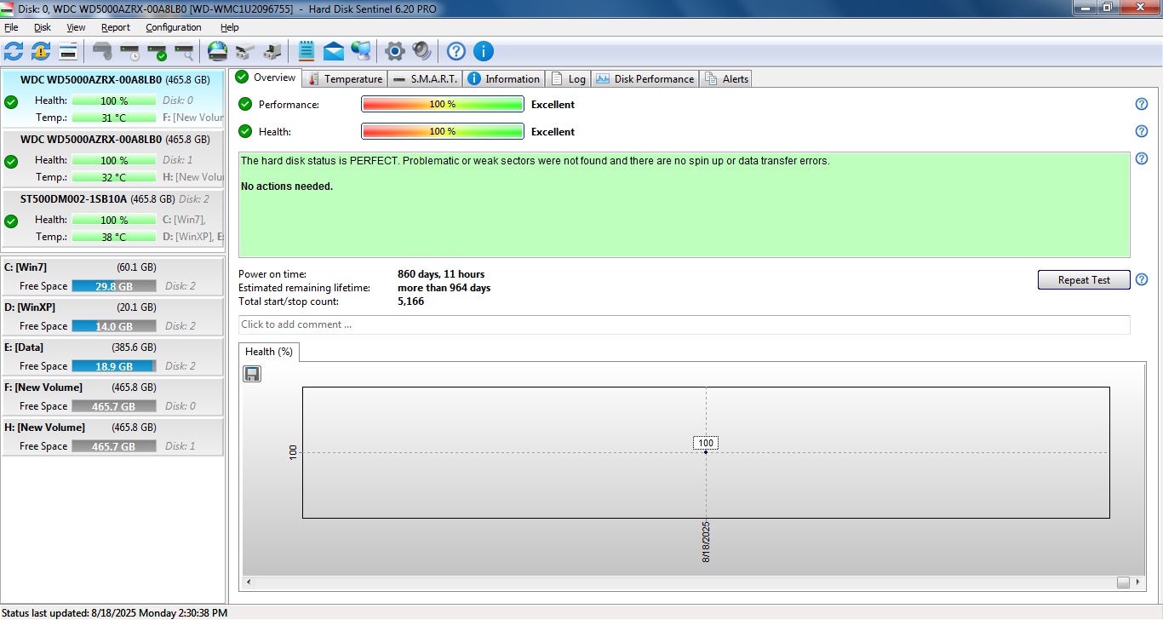Screen dimensions: 1163x620
Task: Click graph scrollbar left arrow
Action: click(249, 583)
